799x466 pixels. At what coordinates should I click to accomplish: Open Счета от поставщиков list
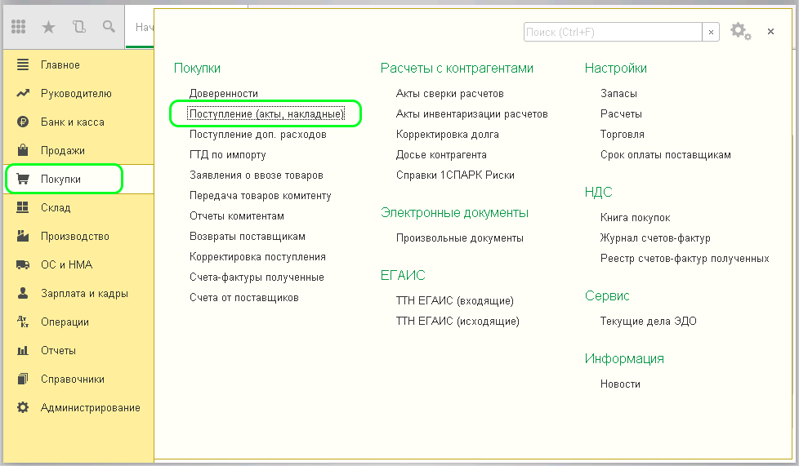[243, 297]
